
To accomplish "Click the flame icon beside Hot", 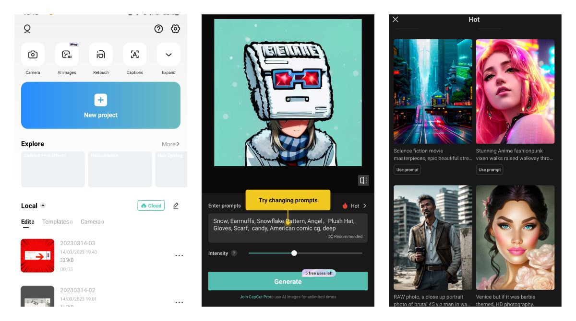I will click(345, 206).
